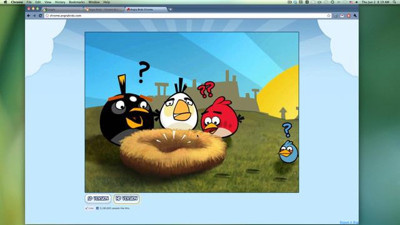Viewport: 400px width, 225px height.
Task: Open the Apple menu
Action: pyautogui.click(x=6, y=2)
